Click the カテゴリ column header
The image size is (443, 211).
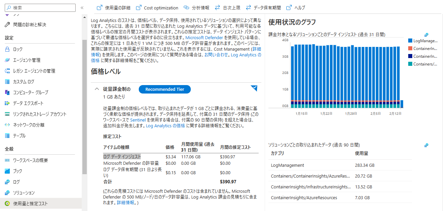pyautogui.click(x=277, y=153)
